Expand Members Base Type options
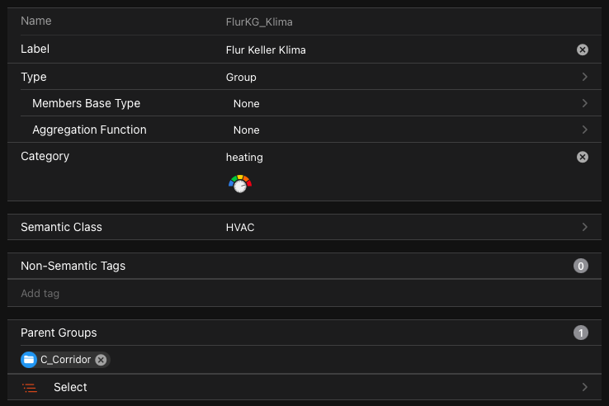 (584, 103)
